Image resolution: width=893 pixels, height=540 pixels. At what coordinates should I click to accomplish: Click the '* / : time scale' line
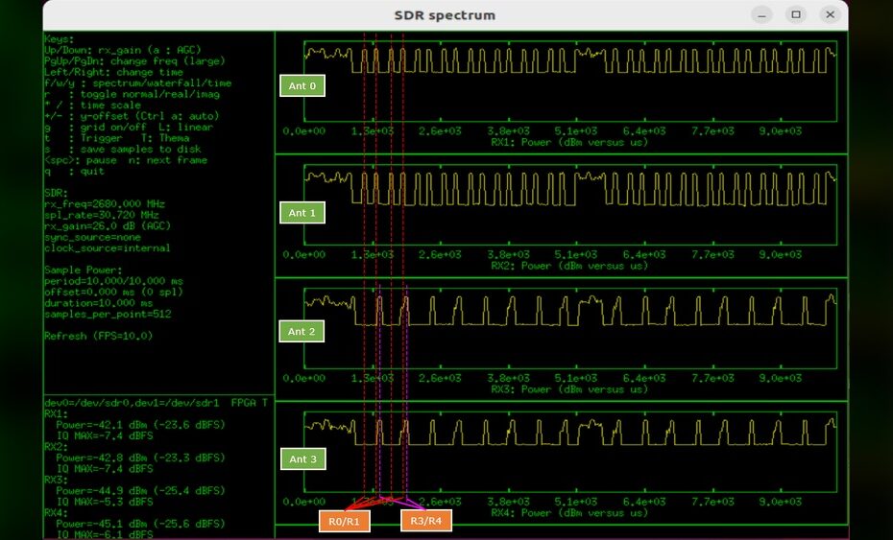(x=92, y=106)
